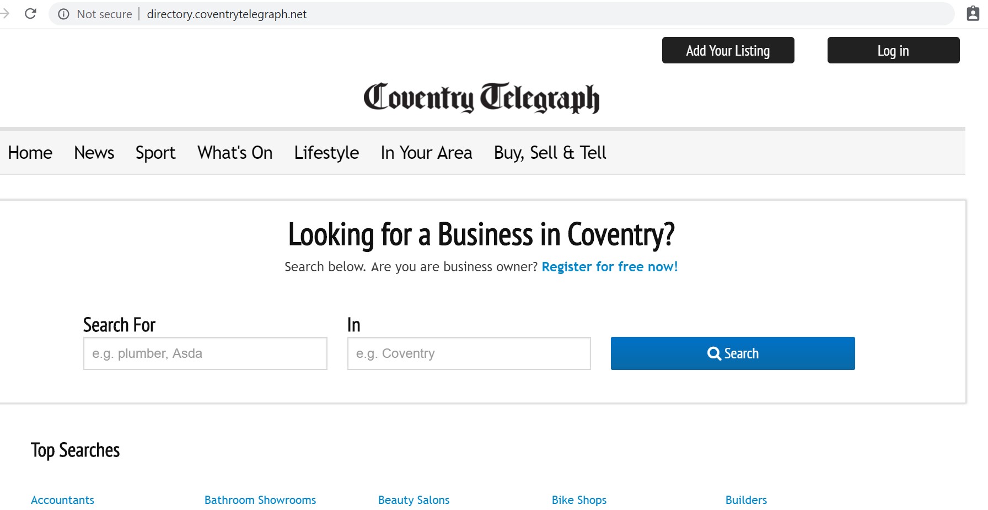Click the address bar URL

click(227, 14)
